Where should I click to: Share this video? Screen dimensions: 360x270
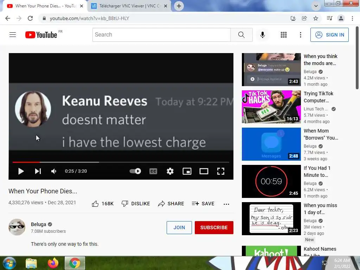point(171,204)
